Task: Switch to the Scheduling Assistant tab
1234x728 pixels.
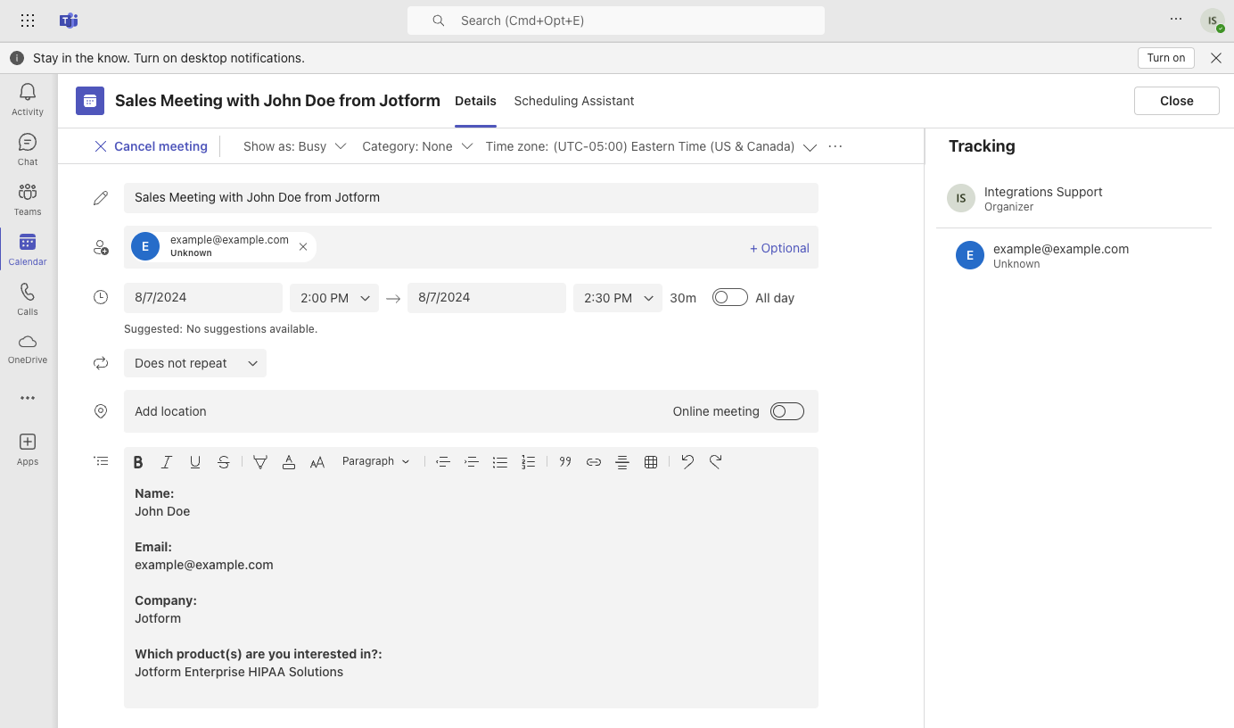Action: pyautogui.click(x=574, y=101)
